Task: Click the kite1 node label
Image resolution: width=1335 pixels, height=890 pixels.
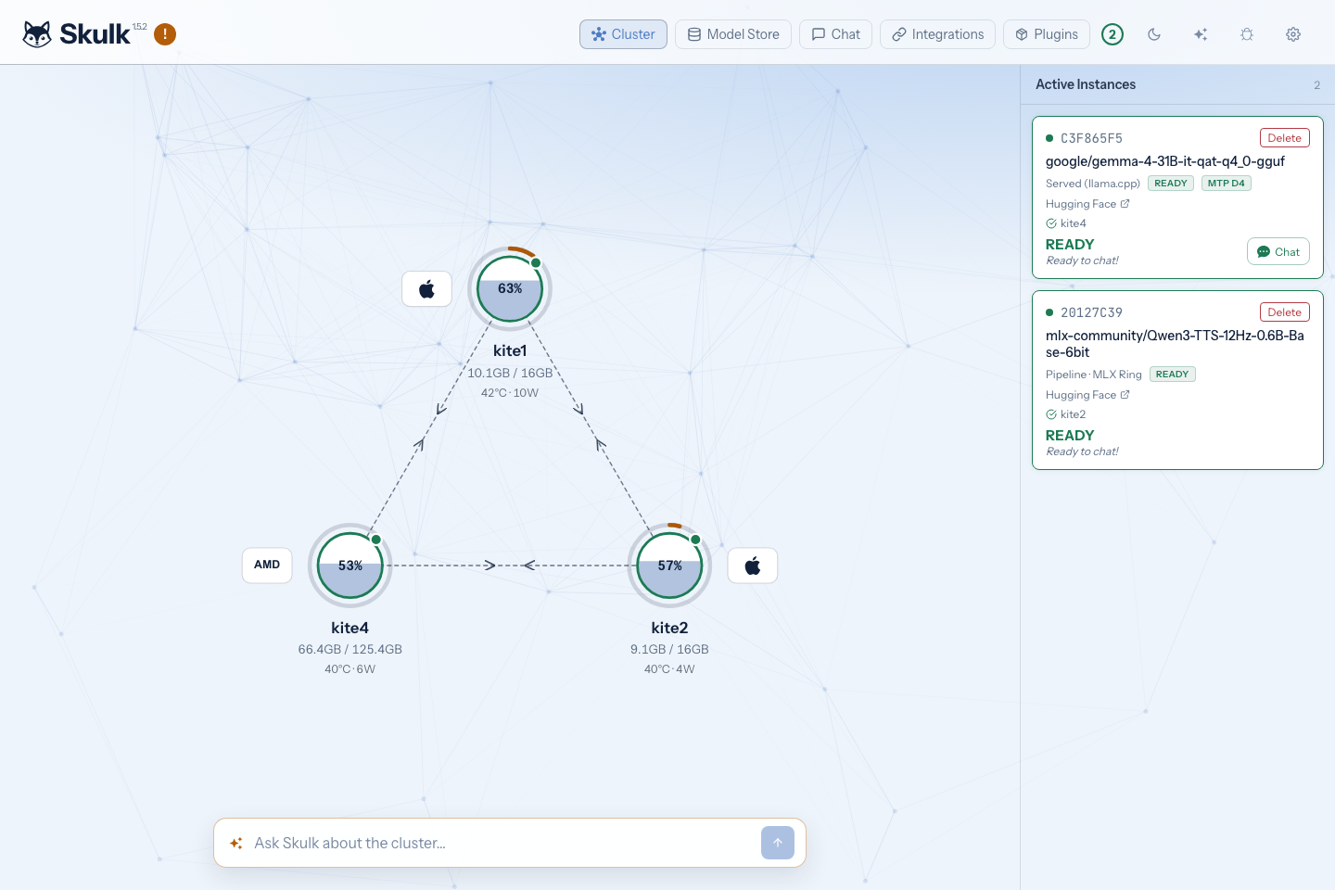Action: [x=510, y=350]
